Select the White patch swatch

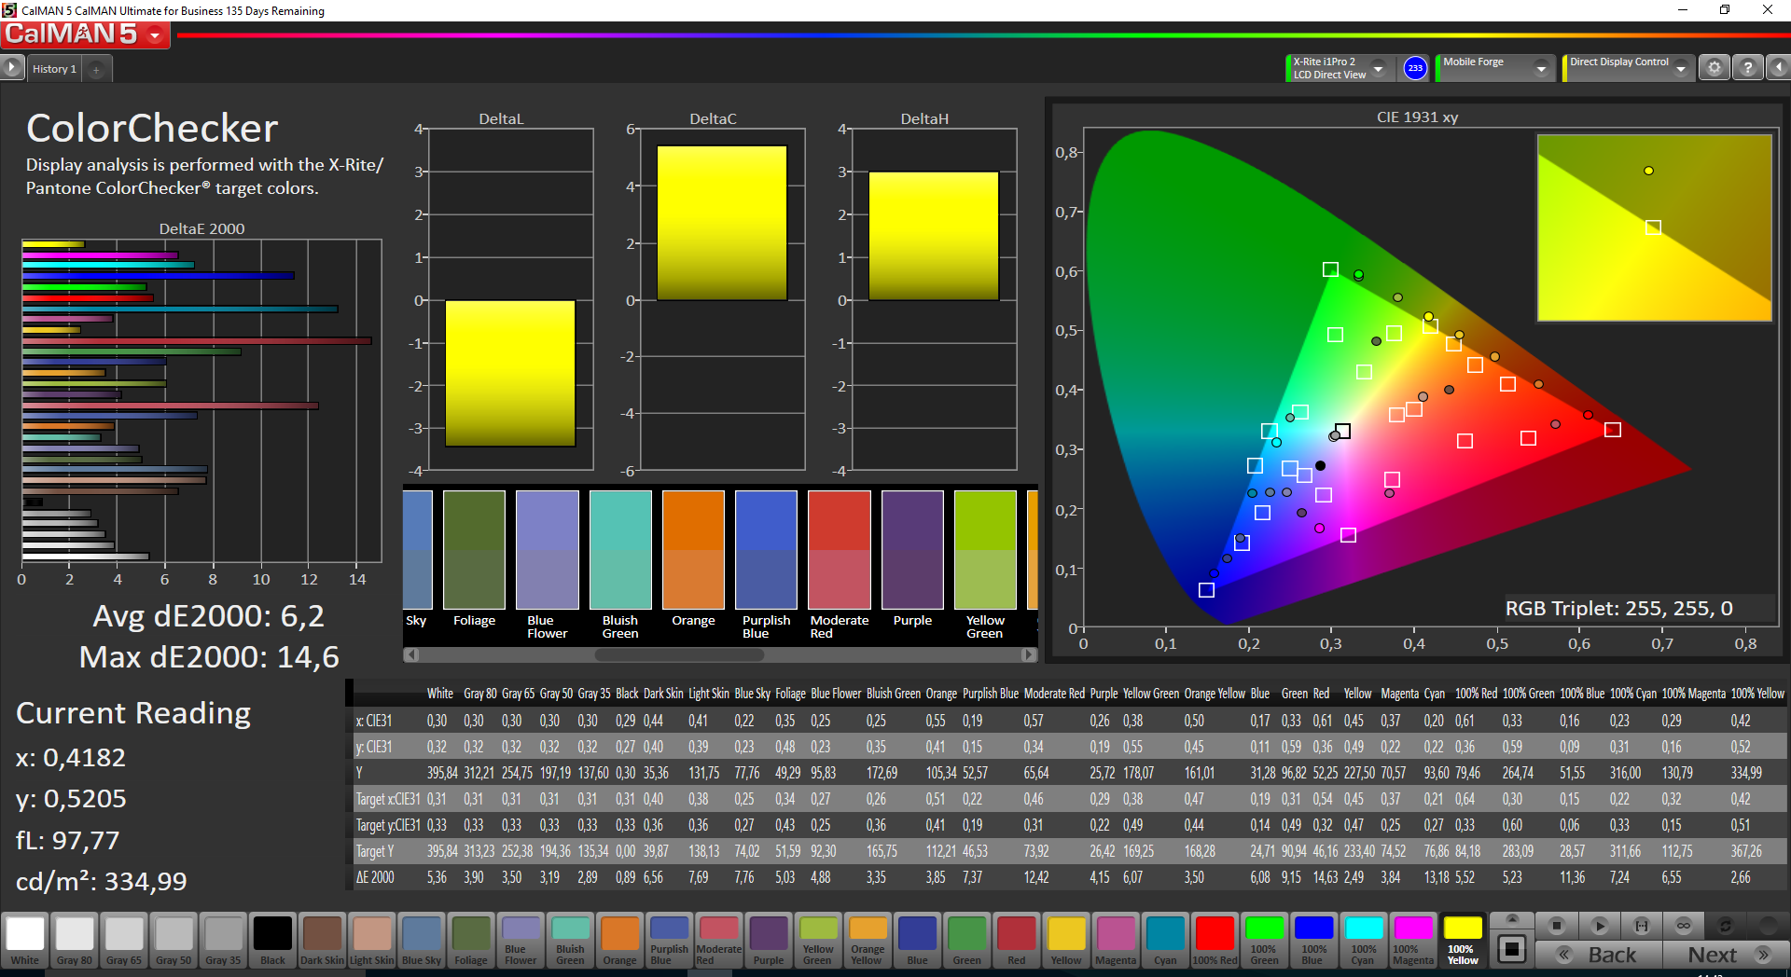coord(25,941)
